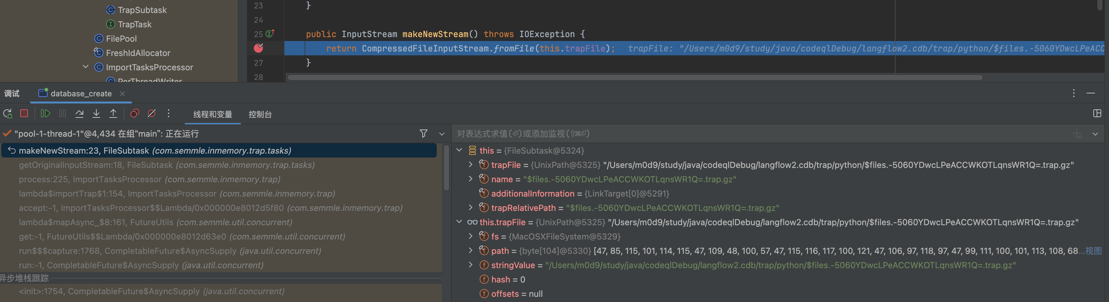Open FreshIdAllocator class in project tree
1109x302 pixels.
tap(138, 53)
